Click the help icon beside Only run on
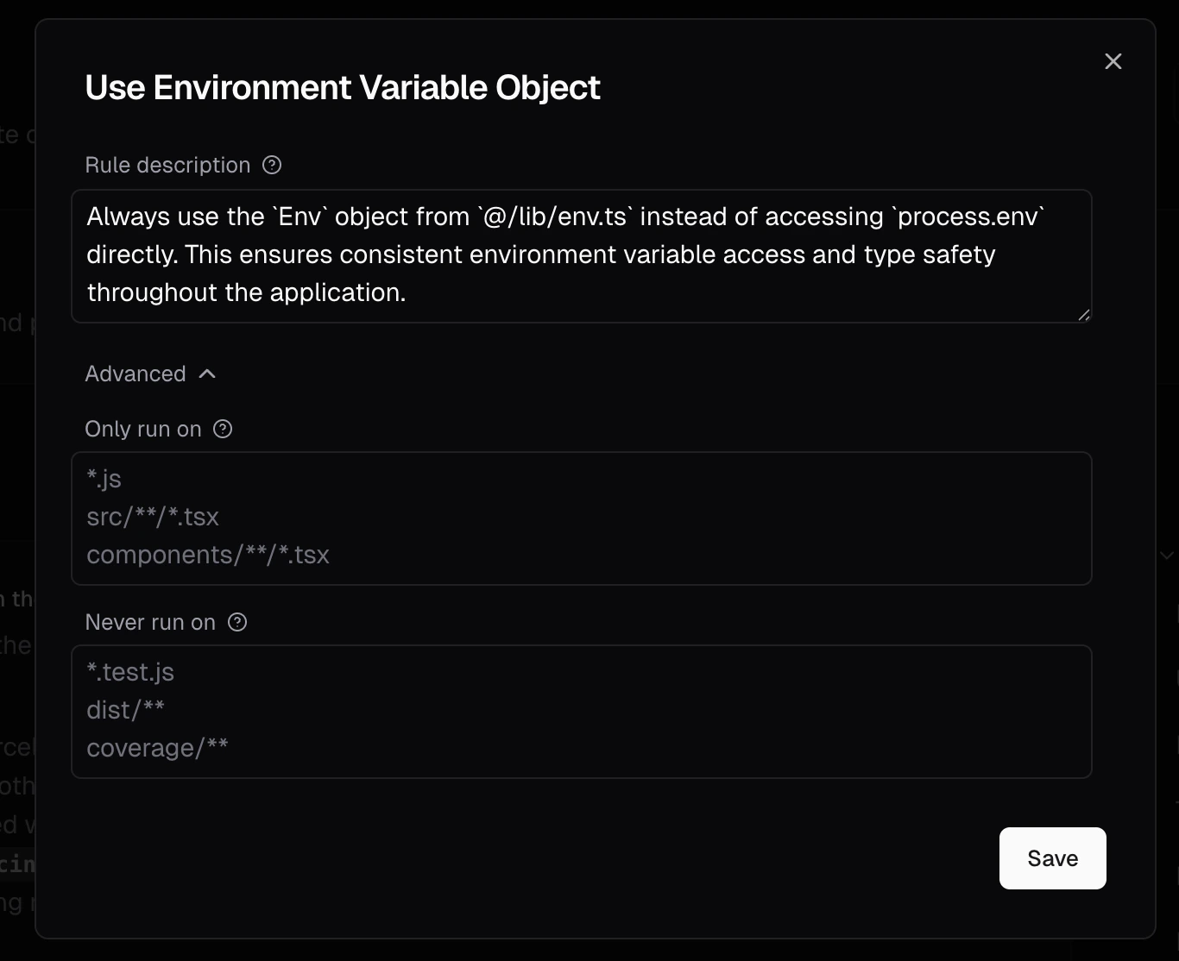This screenshot has height=961, width=1179. point(223,429)
